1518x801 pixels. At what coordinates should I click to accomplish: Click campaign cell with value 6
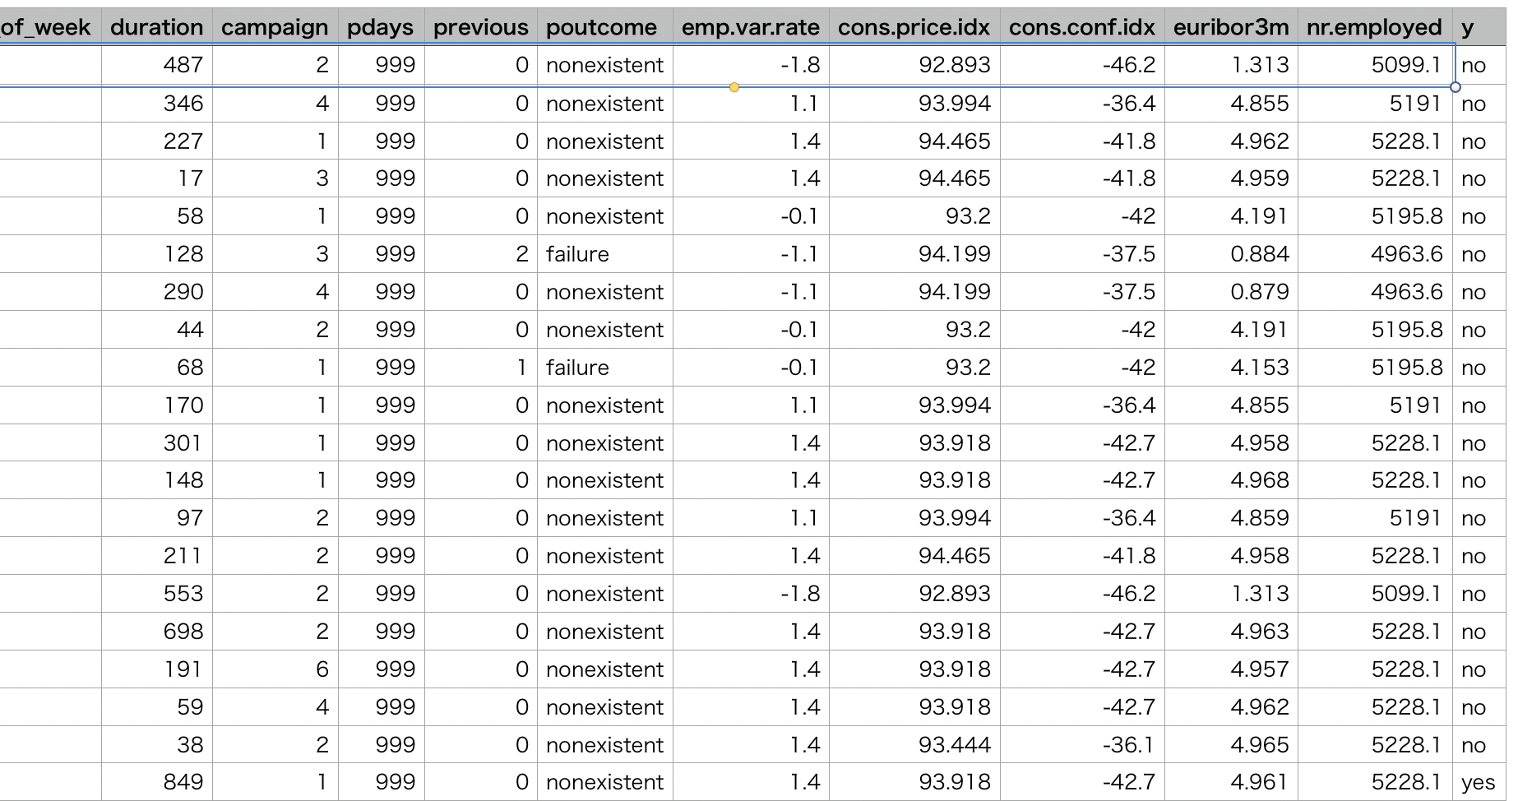coord(275,669)
